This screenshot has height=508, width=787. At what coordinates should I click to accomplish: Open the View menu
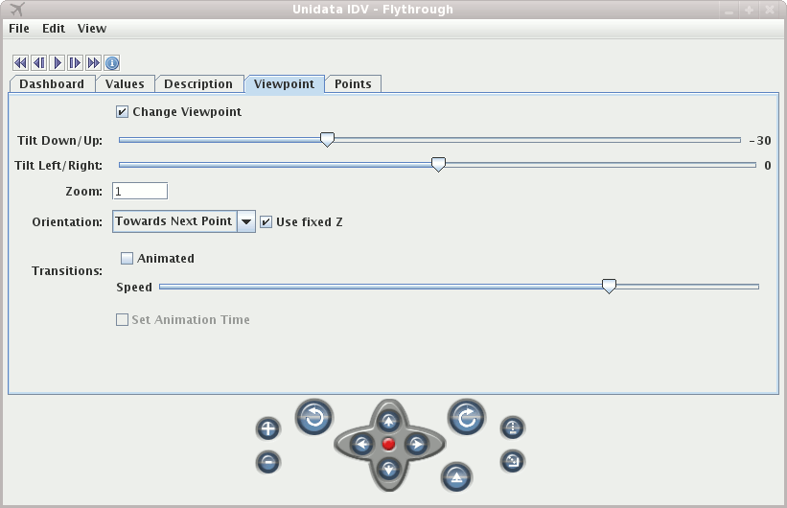coord(92,29)
